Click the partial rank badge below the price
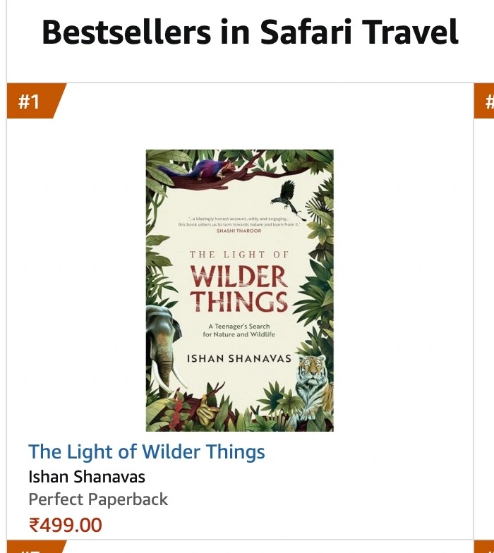This screenshot has width=494, height=553. coord(35,547)
